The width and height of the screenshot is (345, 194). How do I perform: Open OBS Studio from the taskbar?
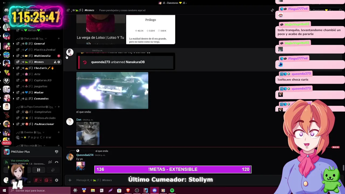coord(137,190)
